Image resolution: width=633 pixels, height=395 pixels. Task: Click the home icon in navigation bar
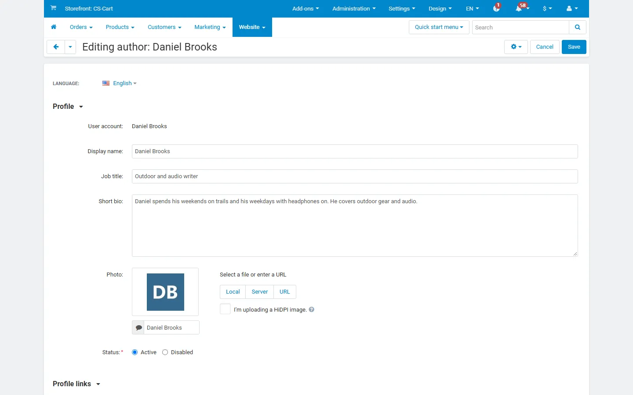[54, 27]
